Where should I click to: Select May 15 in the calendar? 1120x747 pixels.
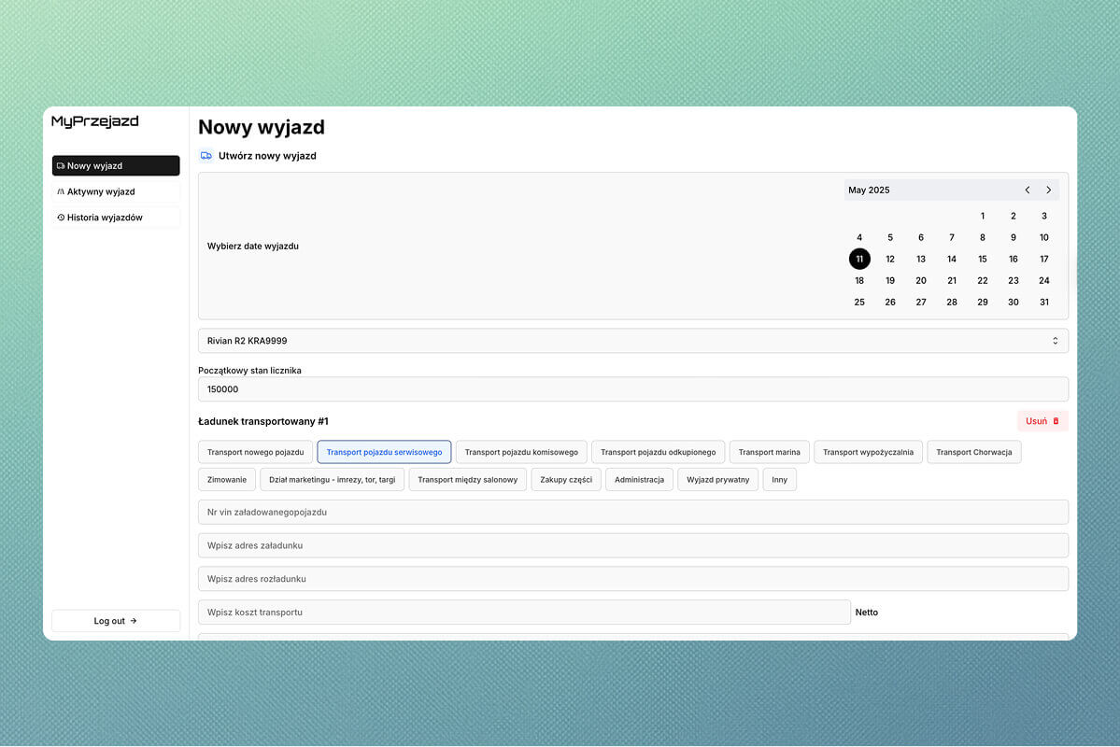pyautogui.click(x=982, y=259)
